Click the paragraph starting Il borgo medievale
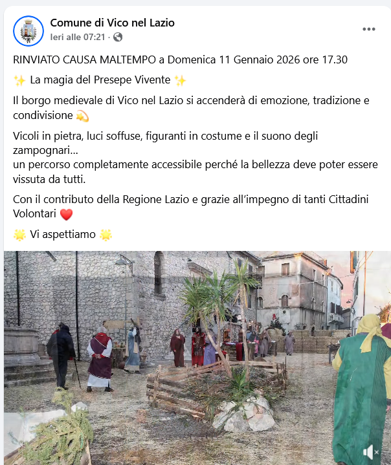The image size is (391, 465). [x=191, y=108]
